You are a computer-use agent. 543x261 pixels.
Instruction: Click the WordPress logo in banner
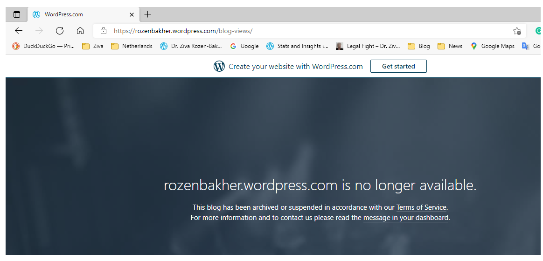[219, 66]
